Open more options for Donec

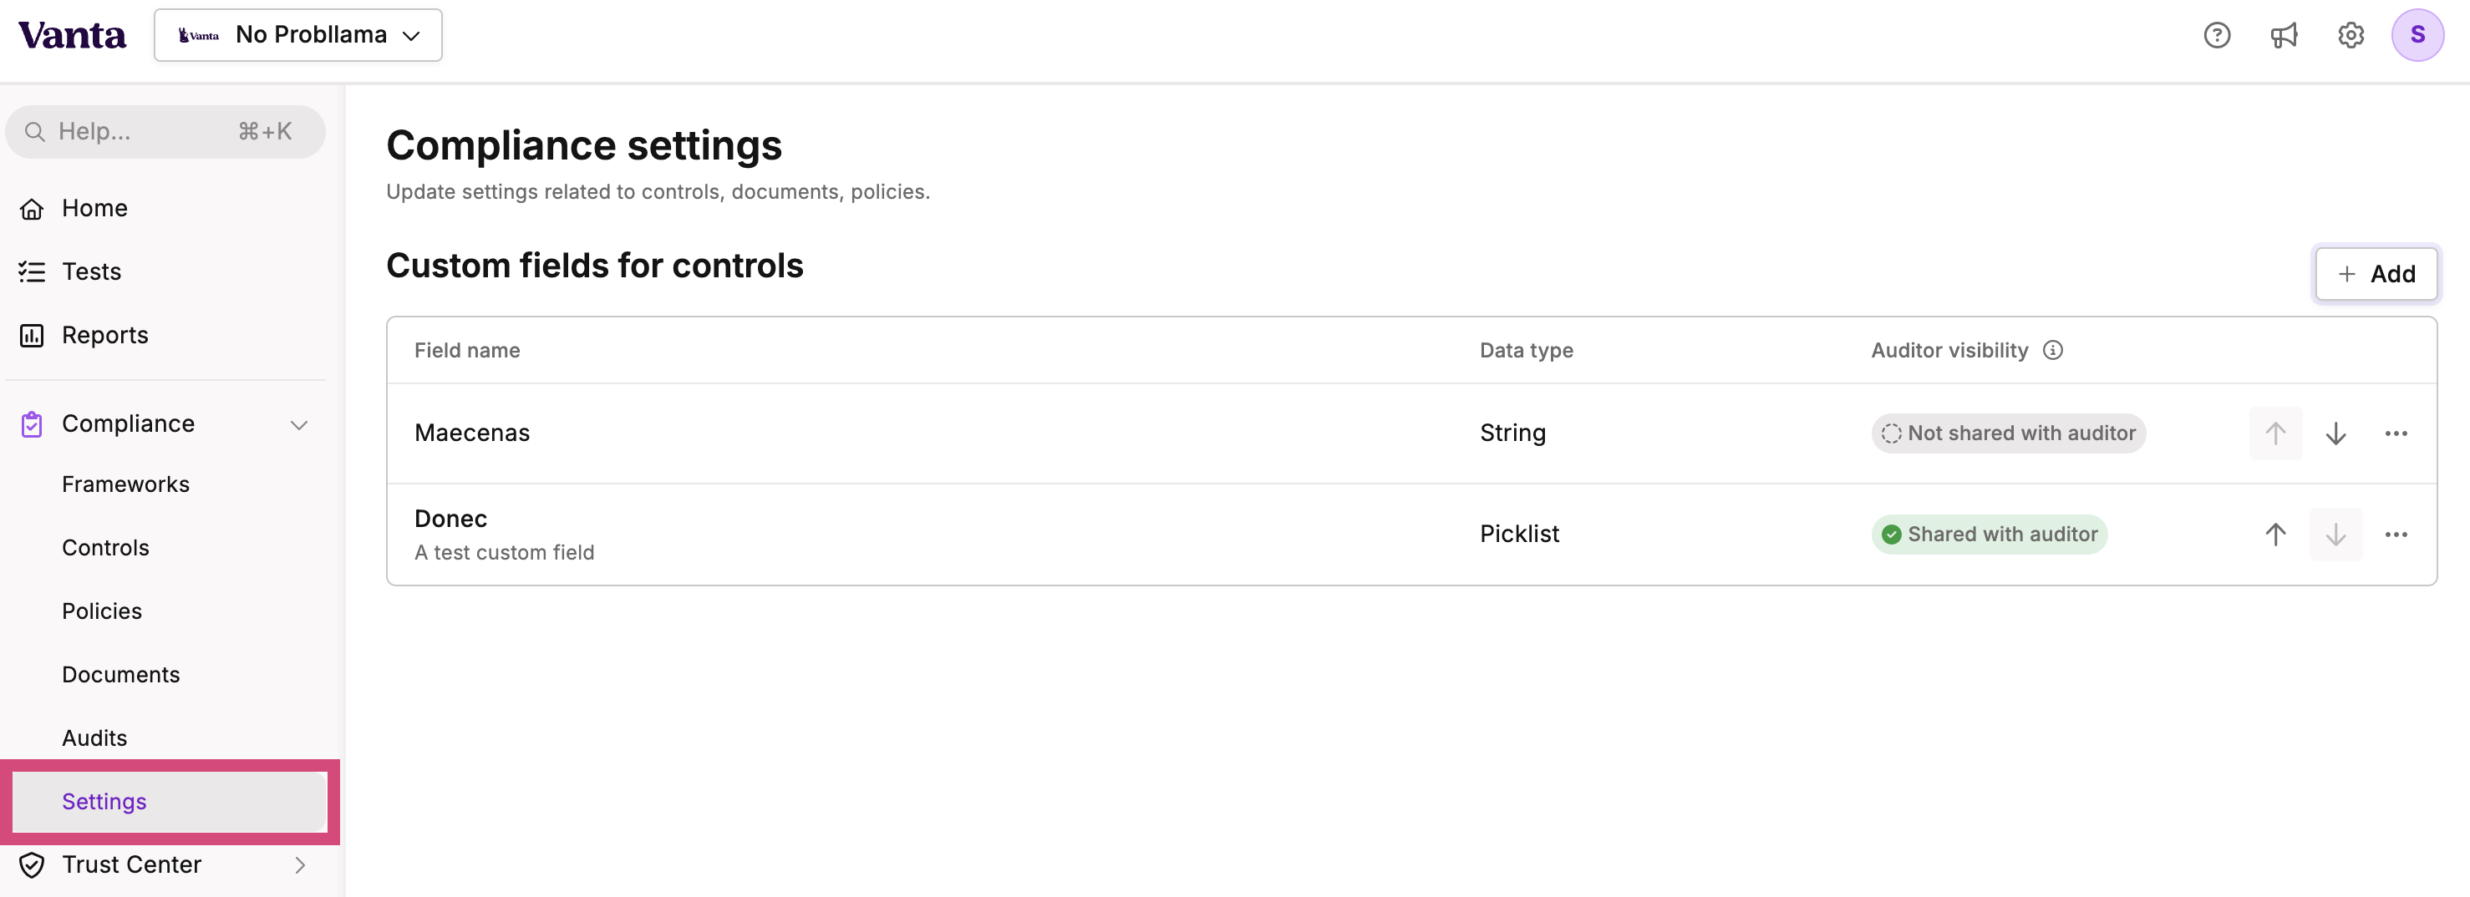2395,534
